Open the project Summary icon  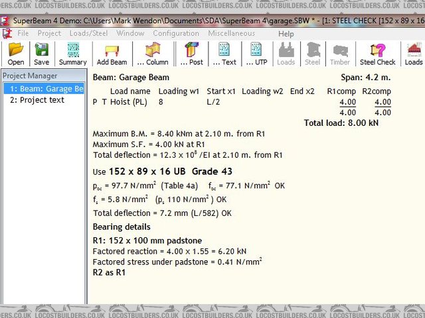72,53
